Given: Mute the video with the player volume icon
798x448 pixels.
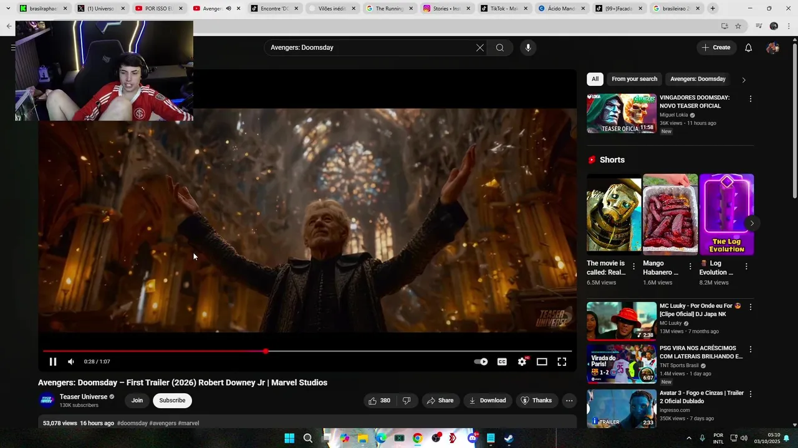Looking at the screenshot, I should [71, 362].
